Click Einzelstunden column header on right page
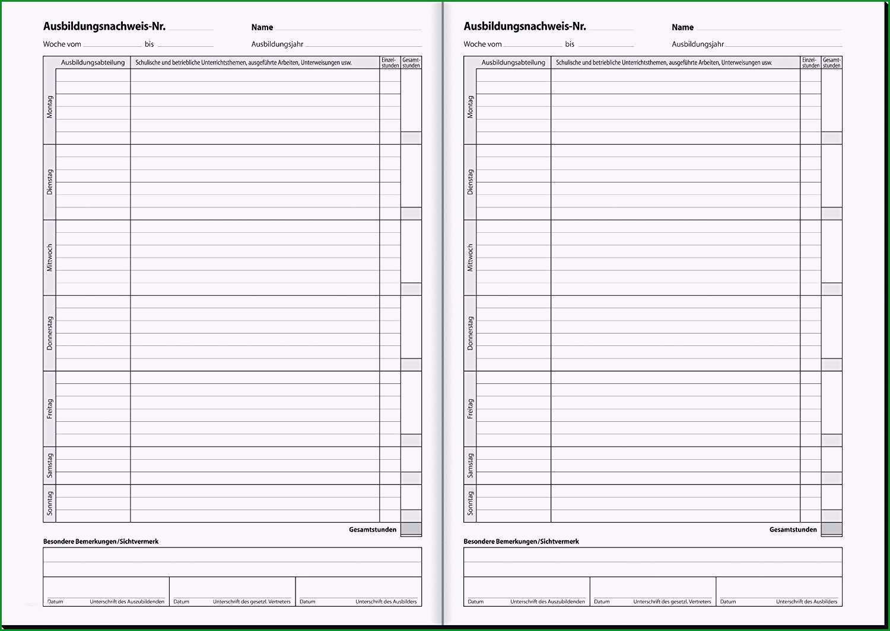The image size is (890, 631). coord(810,62)
